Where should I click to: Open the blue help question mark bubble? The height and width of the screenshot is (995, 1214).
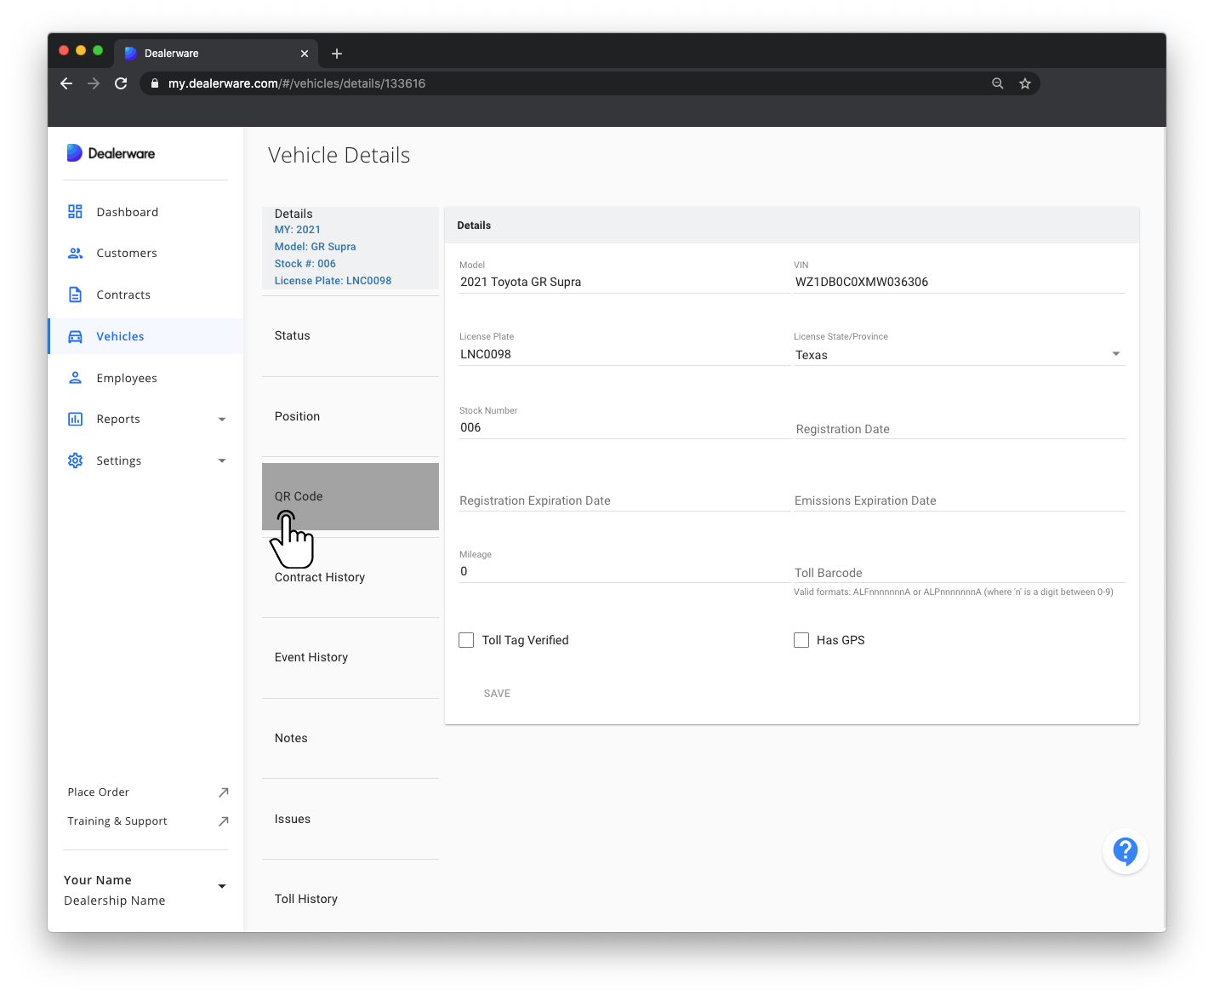pyautogui.click(x=1126, y=851)
